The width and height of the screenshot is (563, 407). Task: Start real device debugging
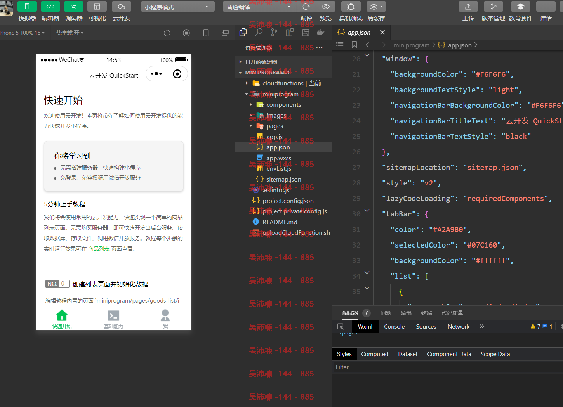click(351, 7)
